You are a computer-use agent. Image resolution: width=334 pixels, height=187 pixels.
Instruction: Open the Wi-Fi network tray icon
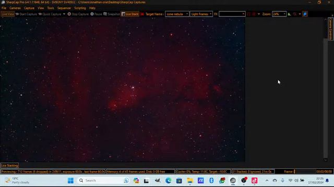pyautogui.click(x=290, y=181)
